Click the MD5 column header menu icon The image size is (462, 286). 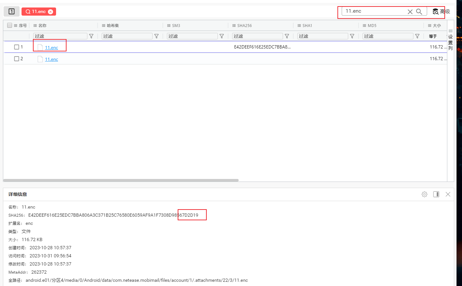point(365,25)
